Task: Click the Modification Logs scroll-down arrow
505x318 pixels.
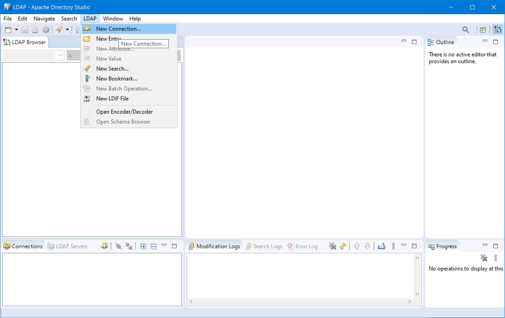Action: click(x=417, y=294)
